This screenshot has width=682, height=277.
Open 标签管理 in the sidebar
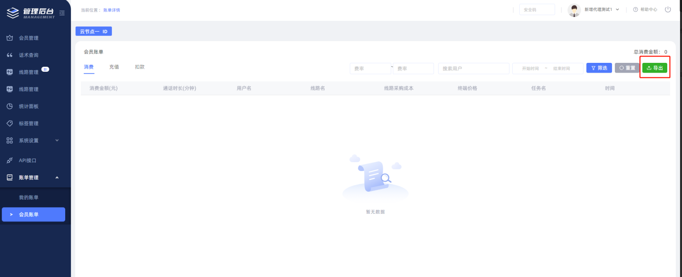[x=28, y=123]
